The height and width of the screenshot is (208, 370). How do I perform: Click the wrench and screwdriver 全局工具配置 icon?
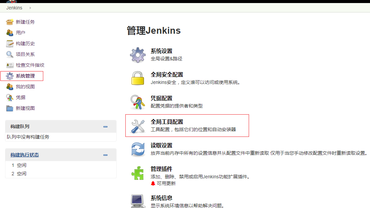(138, 126)
